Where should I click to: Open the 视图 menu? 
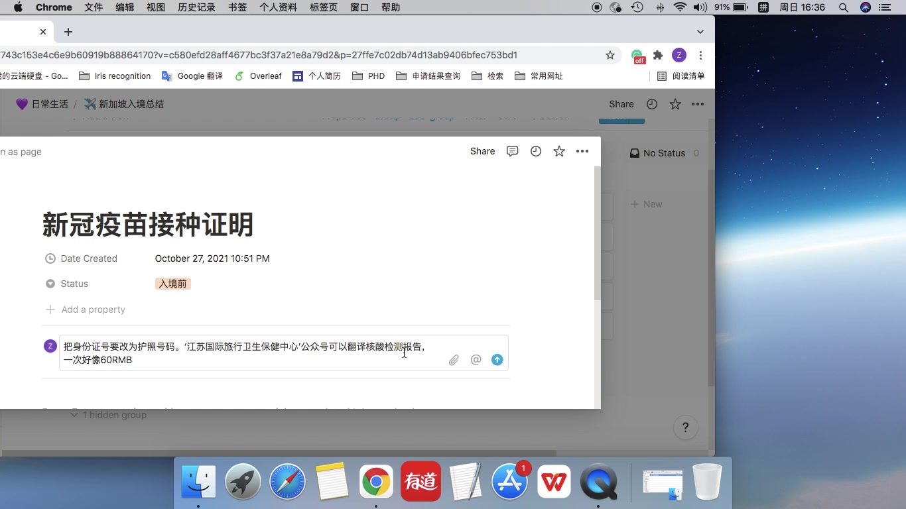[x=156, y=7]
